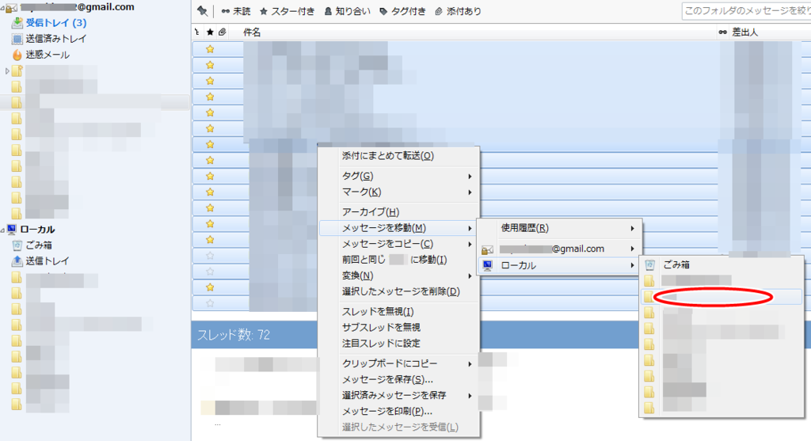Image resolution: width=811 pixels, height=441 pixels.
Task: Open ローカル entry in move submenu
Action: pyautogui.click(x=559, y=266)
